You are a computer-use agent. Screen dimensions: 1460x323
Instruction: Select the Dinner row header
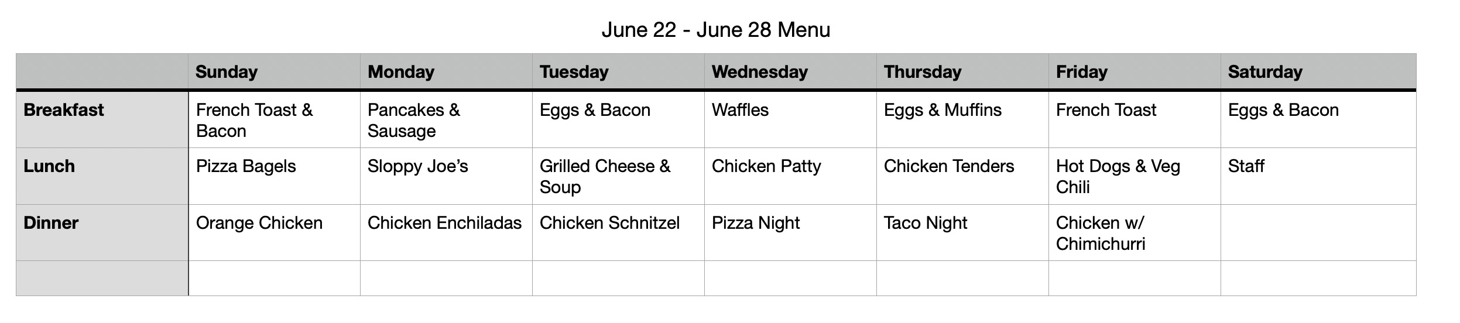pos(102,232)
